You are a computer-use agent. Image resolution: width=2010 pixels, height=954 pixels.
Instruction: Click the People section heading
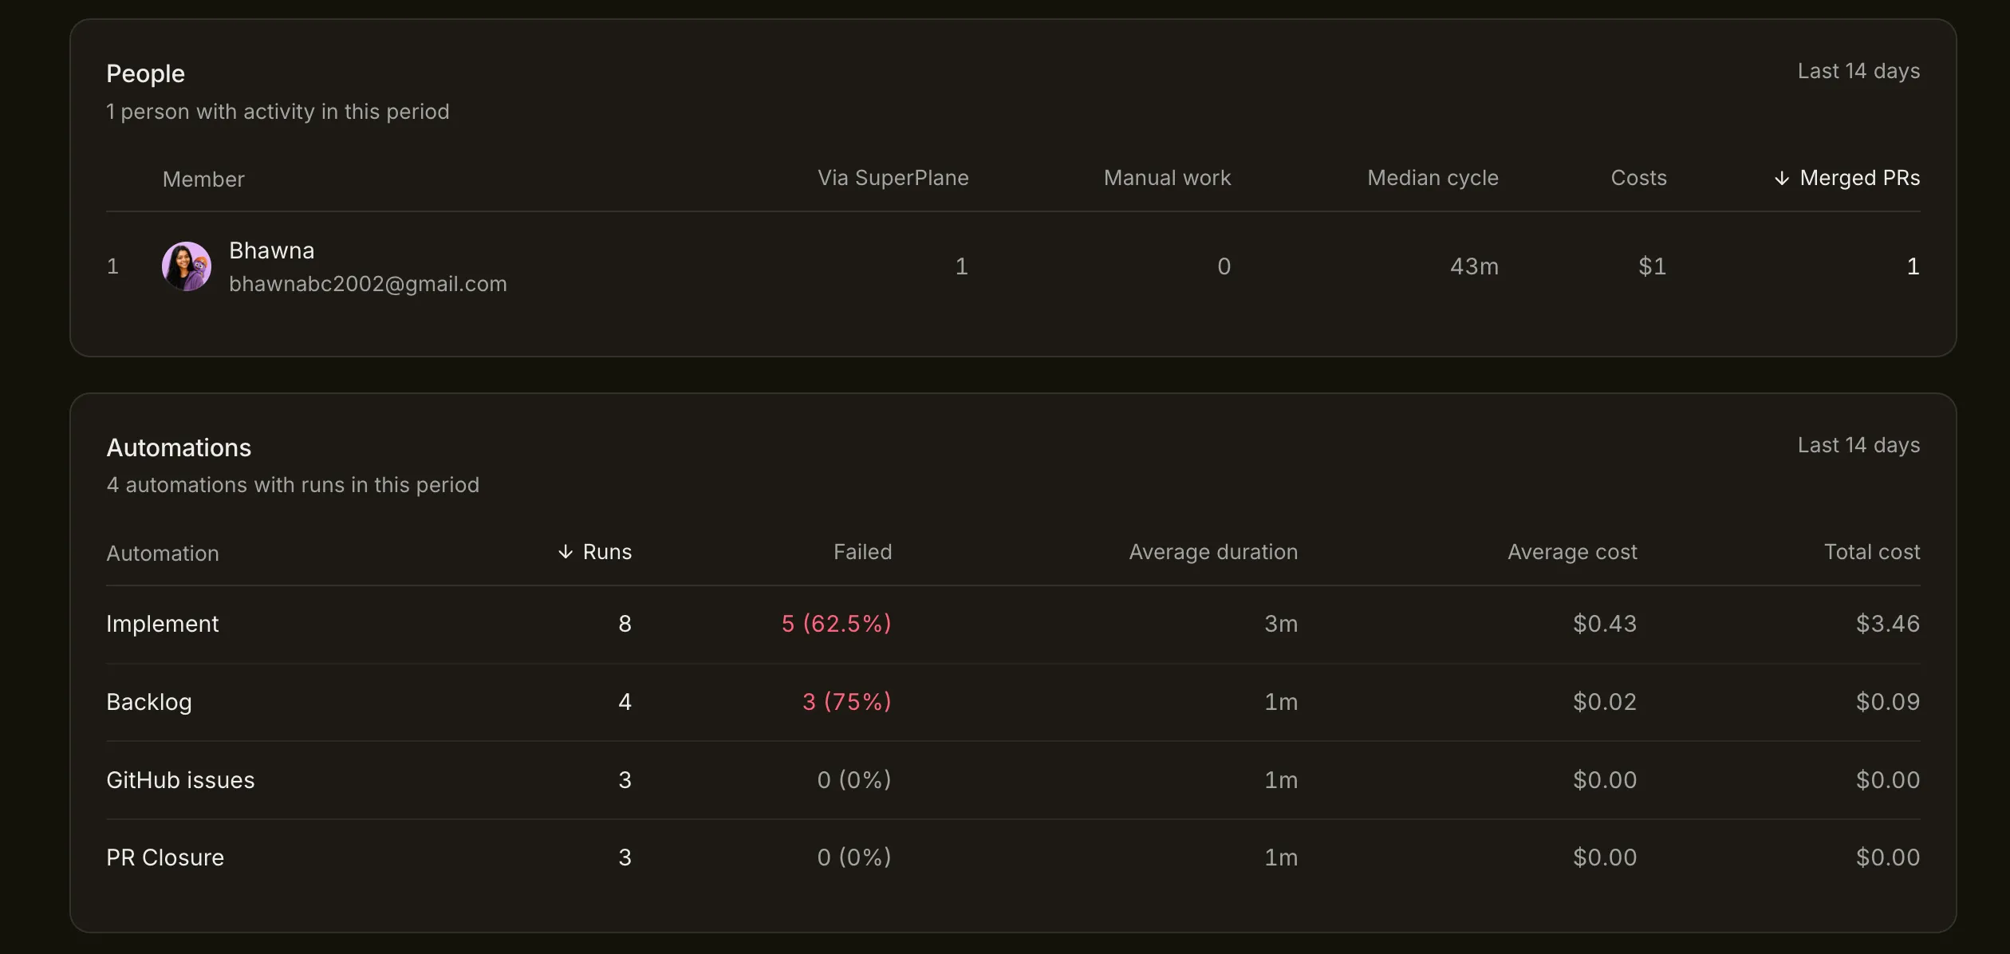146,73
